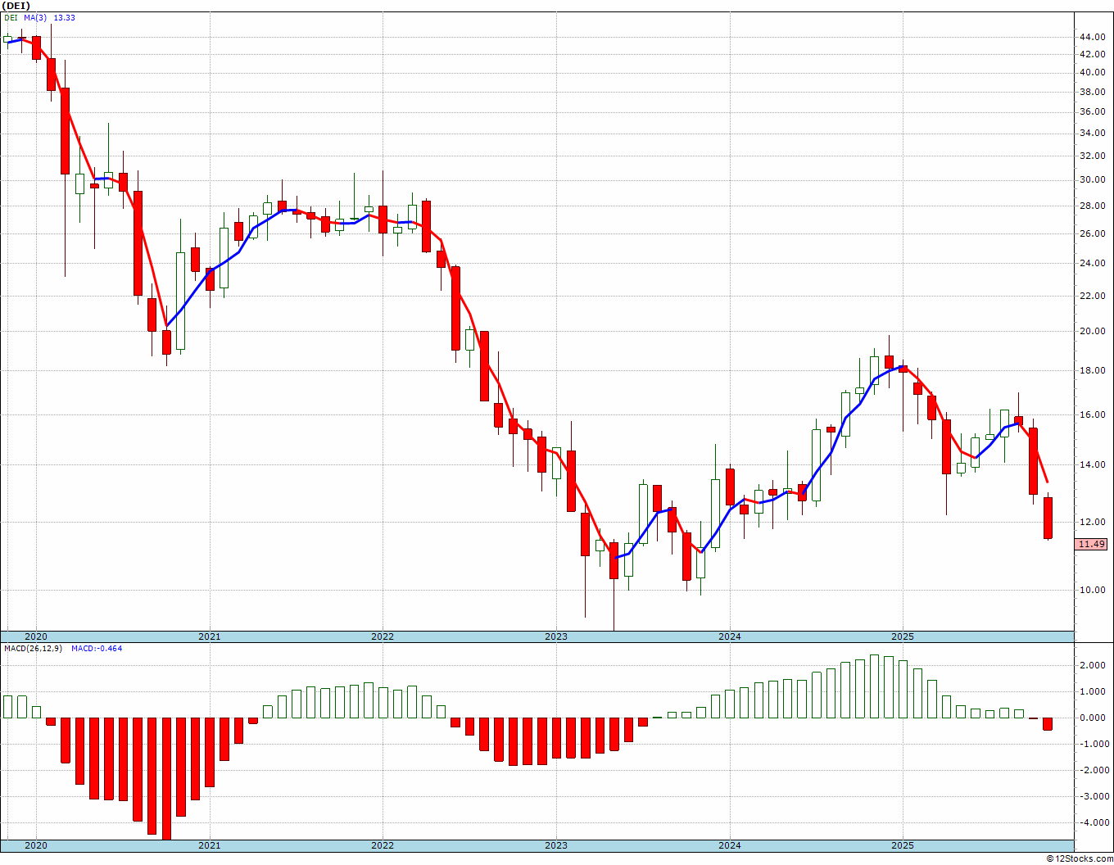The height and width of the screenshot is (865, 1114).
Task: Click the tallest green MACD histogram bar
Action: coord(874,686)
